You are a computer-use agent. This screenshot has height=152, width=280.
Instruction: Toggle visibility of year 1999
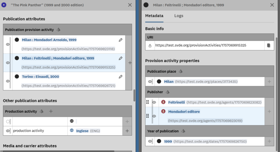point(150,142)
